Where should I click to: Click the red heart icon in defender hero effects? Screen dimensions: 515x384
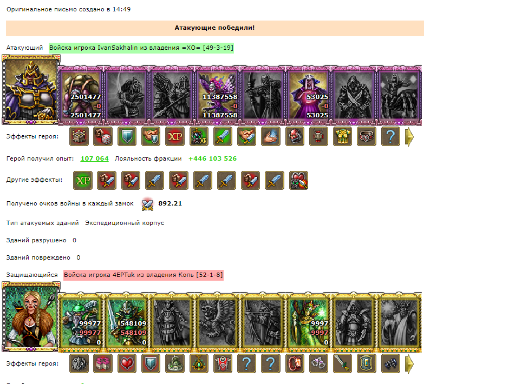[127, 363]
